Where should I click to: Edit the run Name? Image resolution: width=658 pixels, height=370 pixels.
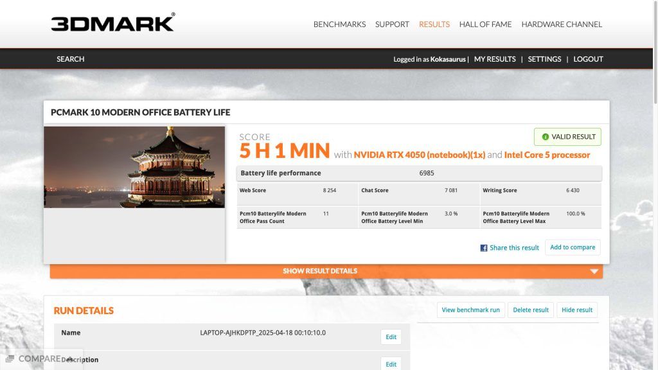click(391, 337)
